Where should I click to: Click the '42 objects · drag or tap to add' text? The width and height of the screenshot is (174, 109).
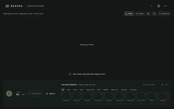pyautogui.click(x=86, y=85)
